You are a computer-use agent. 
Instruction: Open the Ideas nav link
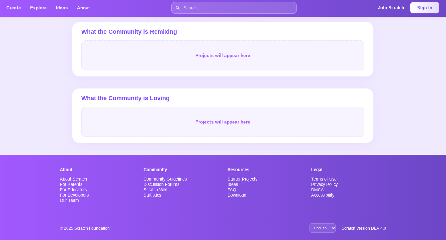pos(62,8)
